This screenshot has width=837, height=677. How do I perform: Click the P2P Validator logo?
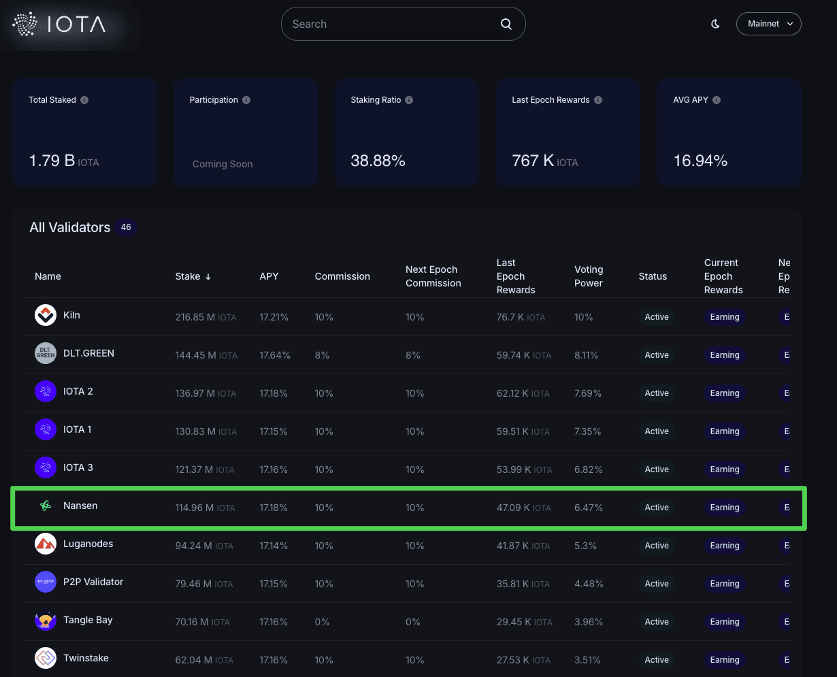(46, 582)
